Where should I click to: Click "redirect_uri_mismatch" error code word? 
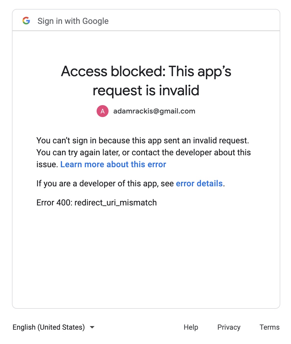[116, 203]
